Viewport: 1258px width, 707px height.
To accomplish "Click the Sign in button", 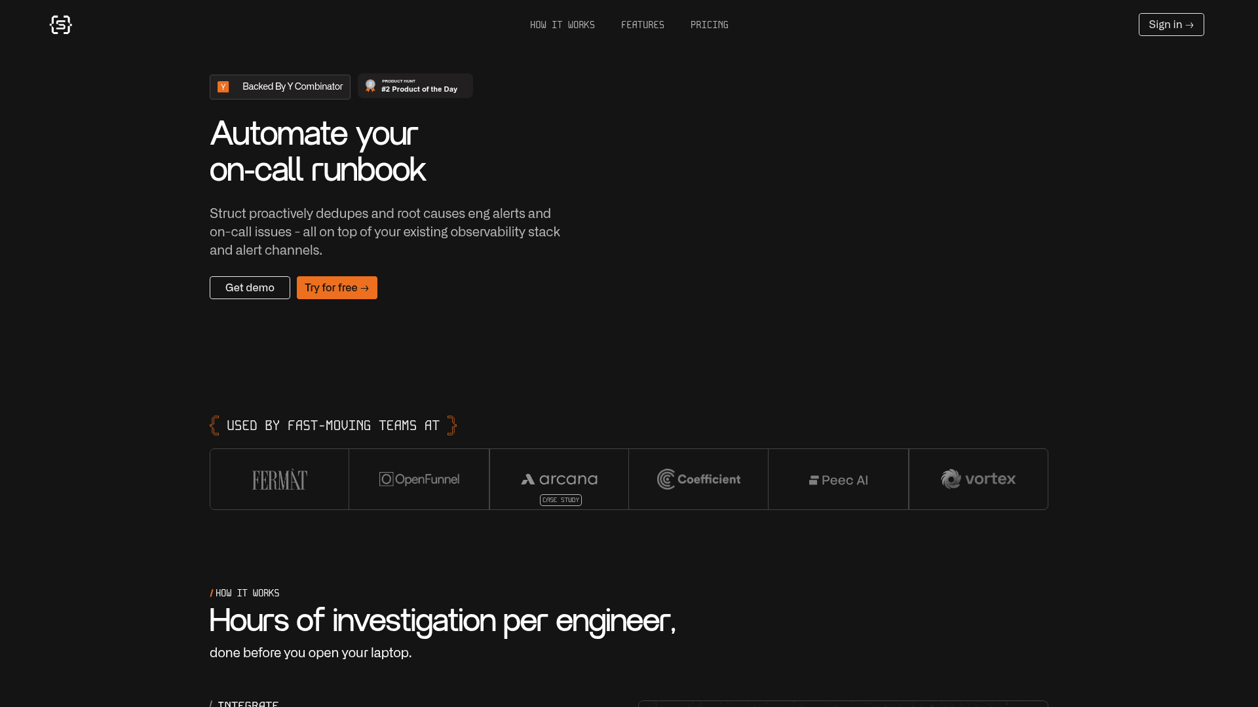I will click(x=1171, y=25).
